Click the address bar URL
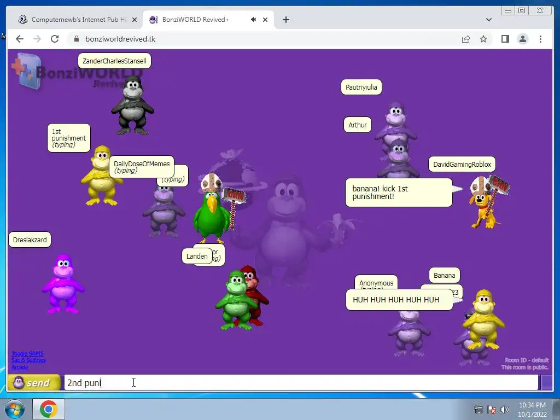This screenshot has height=420, width=560. (x=120, y=39)
